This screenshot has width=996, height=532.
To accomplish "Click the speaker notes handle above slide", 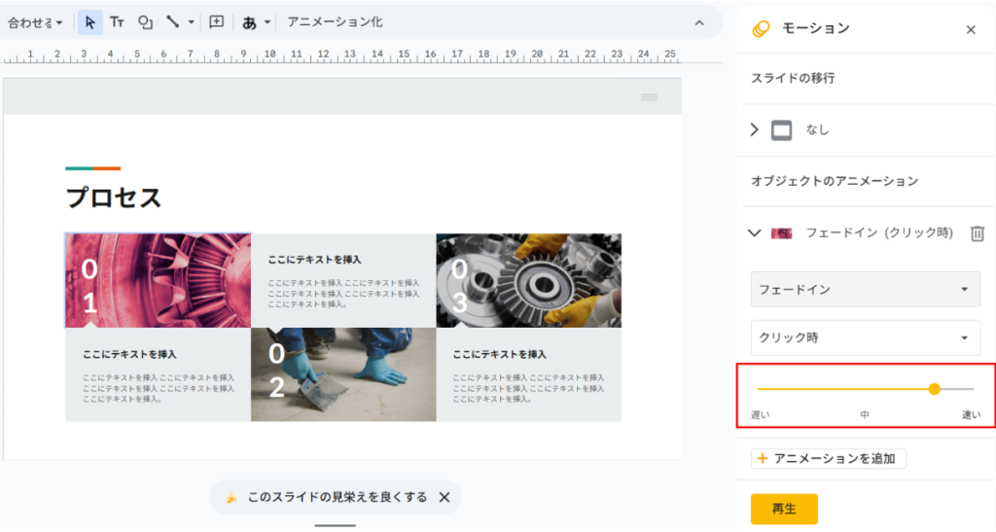I will (x=649, y=96).
